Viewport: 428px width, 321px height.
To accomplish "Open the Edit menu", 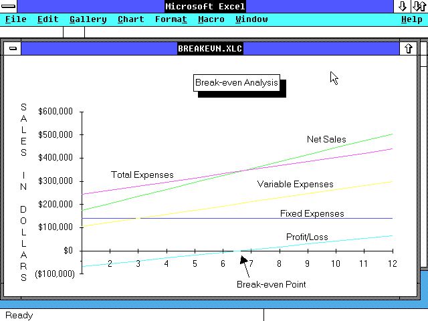I will [48, 19].
